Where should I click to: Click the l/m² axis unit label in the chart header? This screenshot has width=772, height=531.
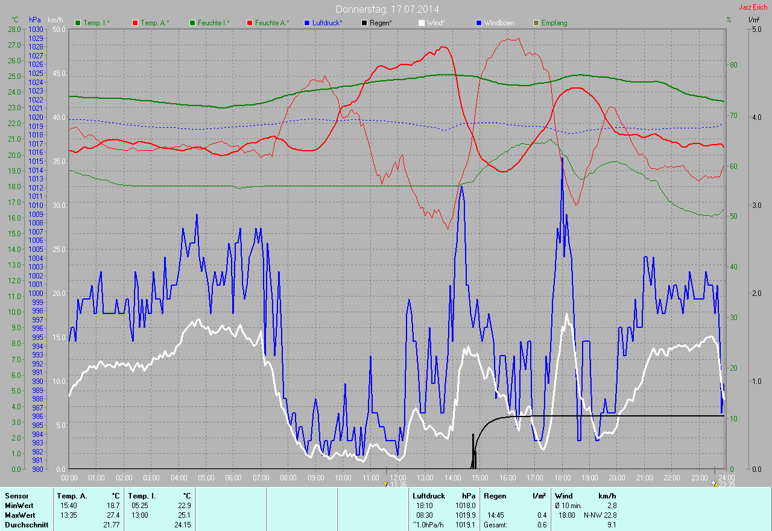pos(753,20)
